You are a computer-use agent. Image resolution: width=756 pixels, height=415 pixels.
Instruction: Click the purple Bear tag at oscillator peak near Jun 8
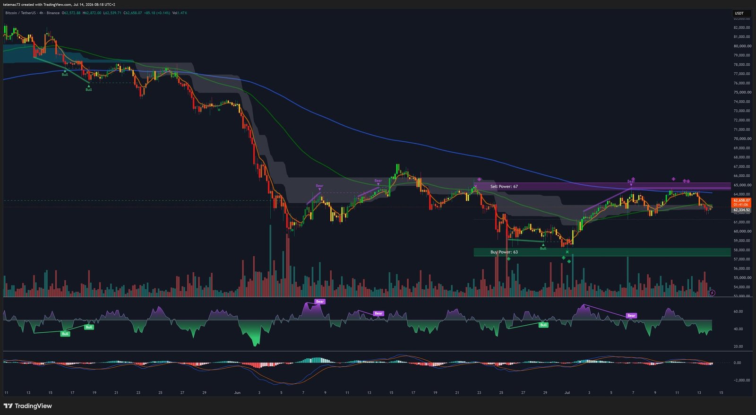click(x=320, y=302)
